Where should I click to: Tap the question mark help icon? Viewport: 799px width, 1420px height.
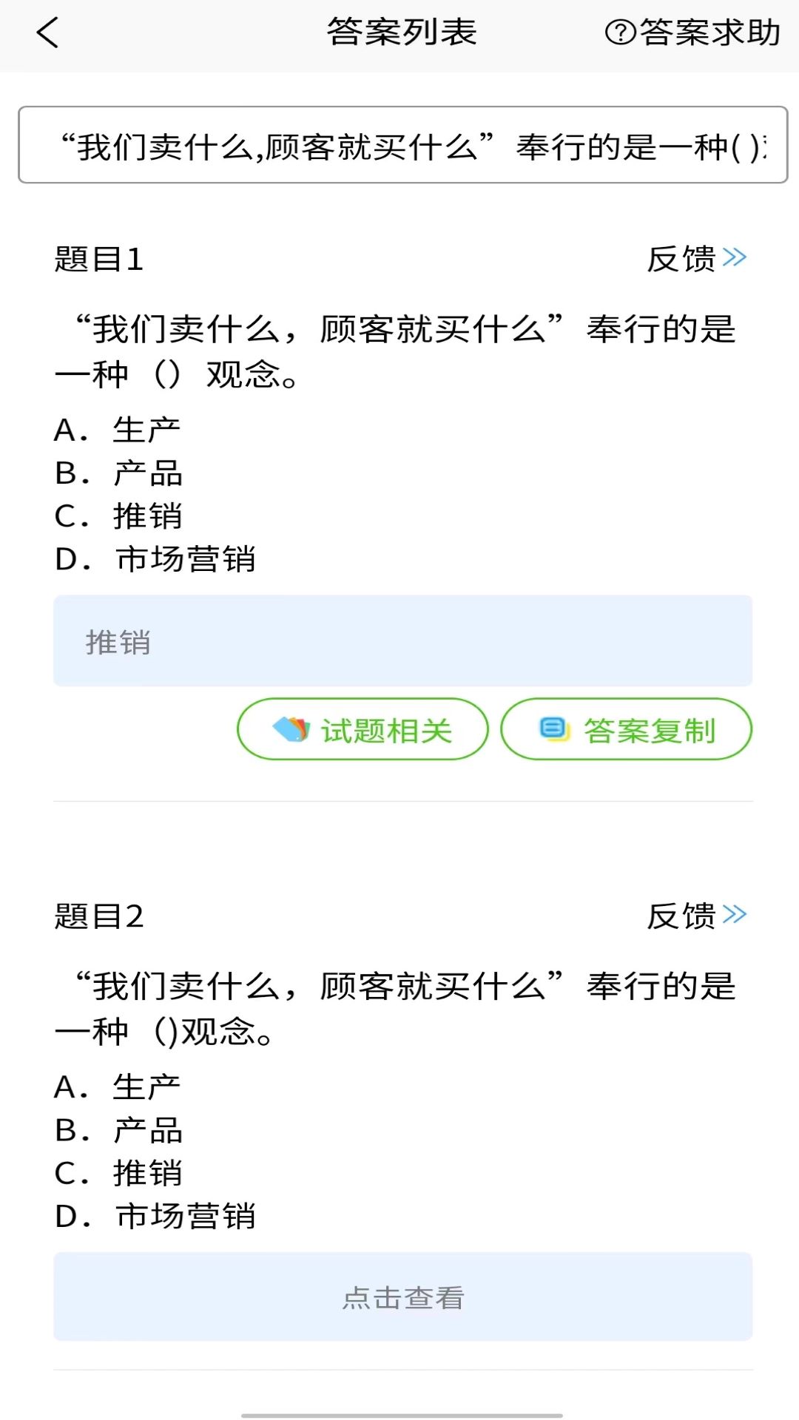click(x=620, y=33)
